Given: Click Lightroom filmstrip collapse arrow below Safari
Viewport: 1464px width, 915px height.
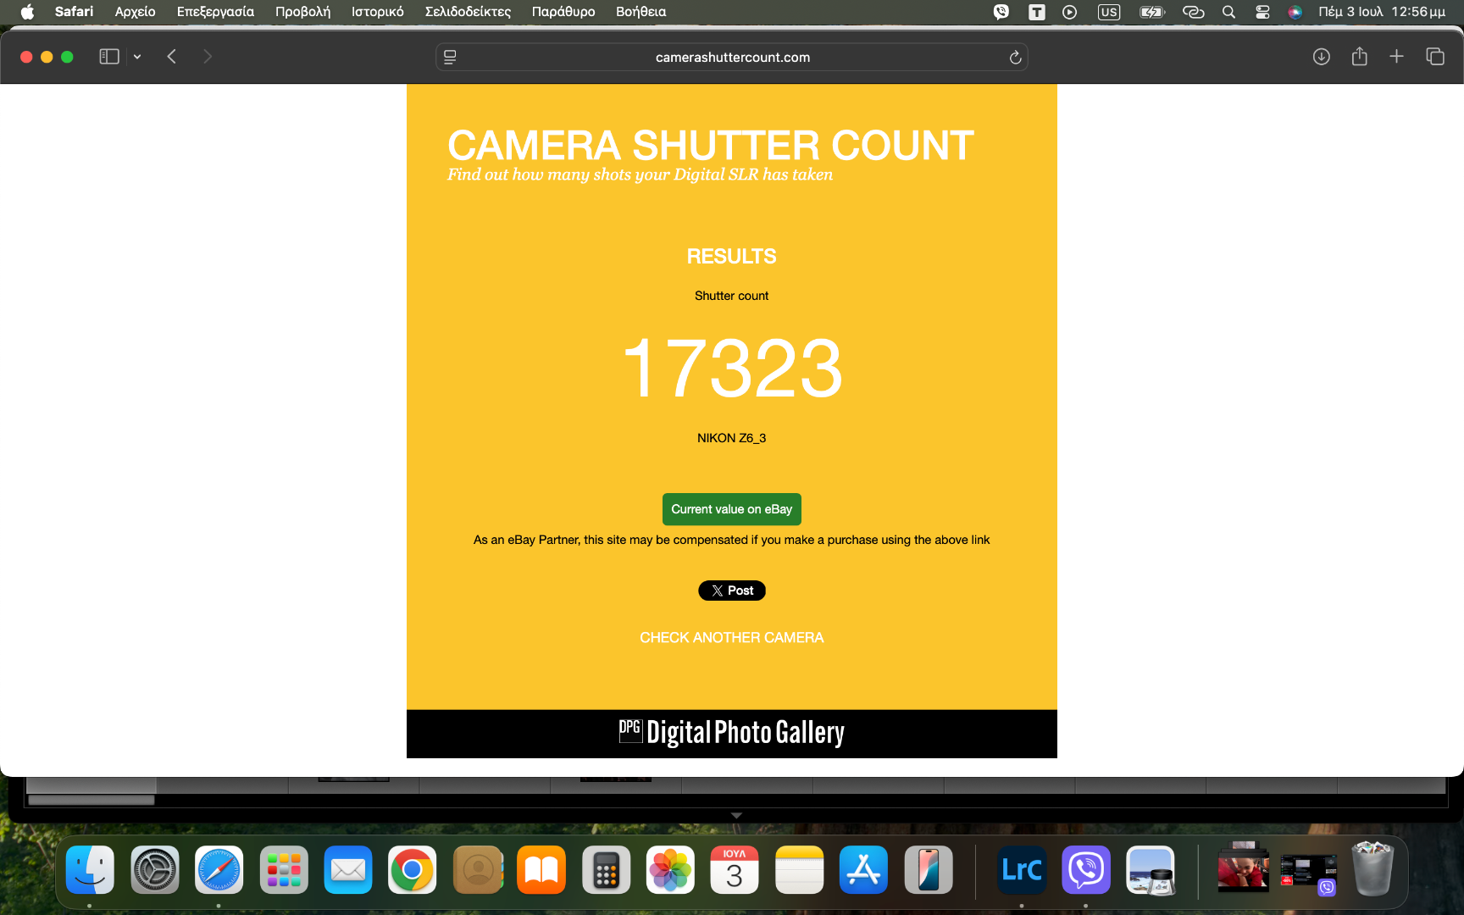Looking at the screenshot, I should [736, 815].
